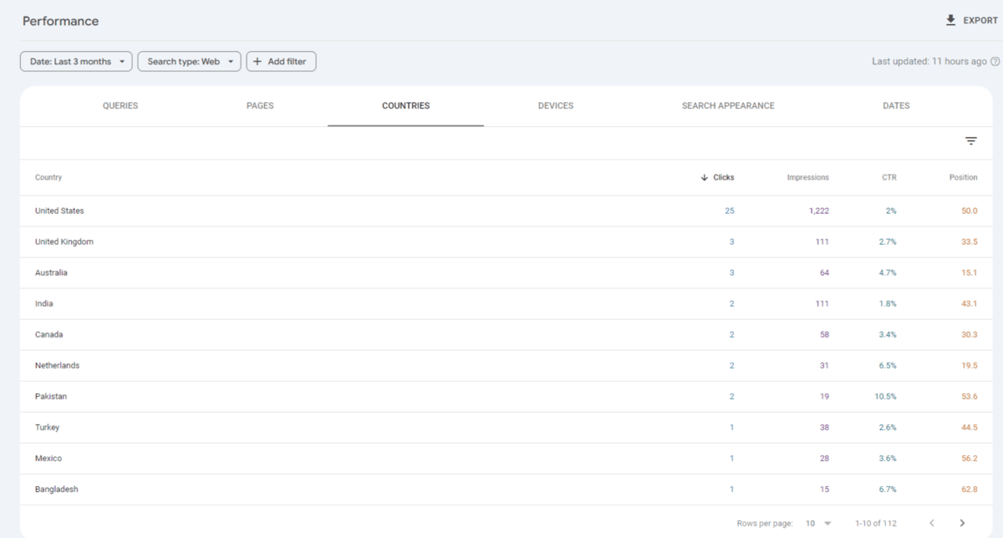
Task: Open the Pages tab
Action: pos(260,106)
